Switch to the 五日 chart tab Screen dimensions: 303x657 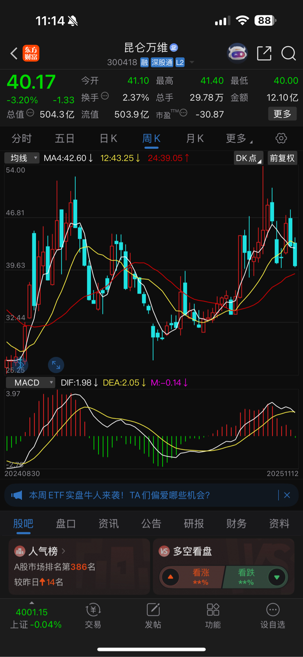pos(65,139)
